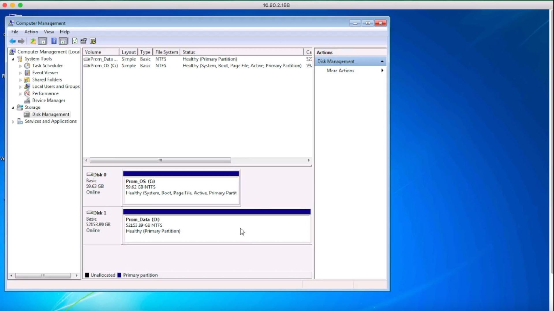Click the 'Simple' cell in Prom_OS (C:) row
This screenshot has height=311, width=554.
pos(129,66)
